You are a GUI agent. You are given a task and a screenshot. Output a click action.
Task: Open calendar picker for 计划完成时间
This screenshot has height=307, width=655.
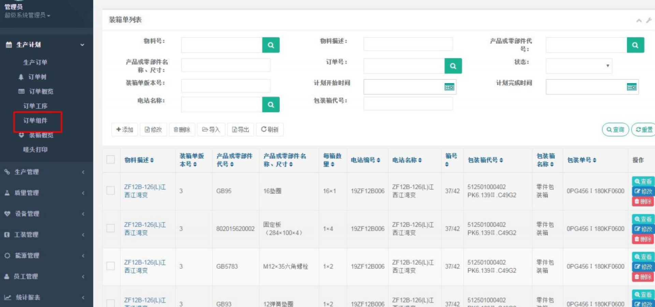coord(631,87)
